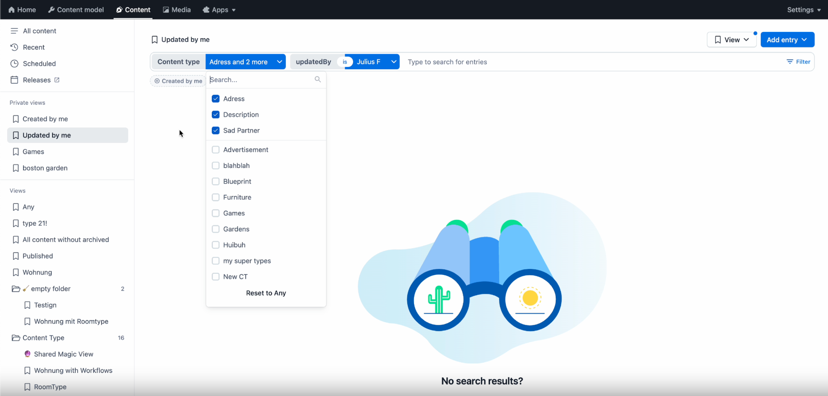The image size is (828, 396).
Task: Uncheck the Description content type
Action: pos(216,115)
